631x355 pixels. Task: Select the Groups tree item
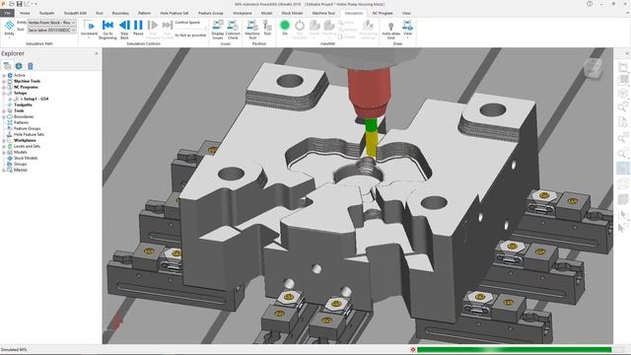click(20, 164)
